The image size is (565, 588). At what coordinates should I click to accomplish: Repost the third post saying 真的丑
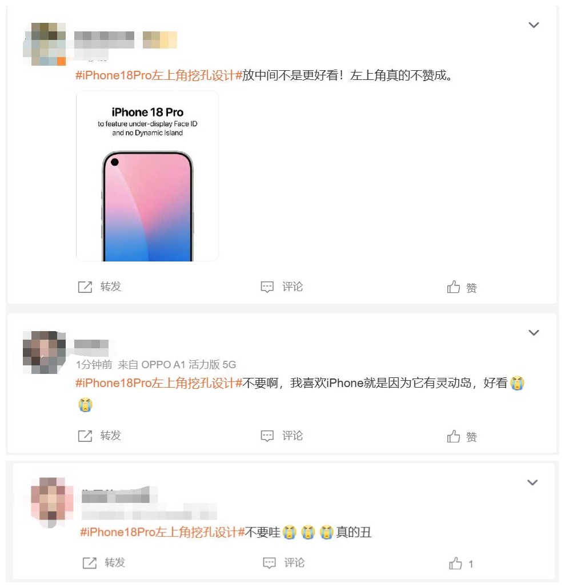point(104,562)
